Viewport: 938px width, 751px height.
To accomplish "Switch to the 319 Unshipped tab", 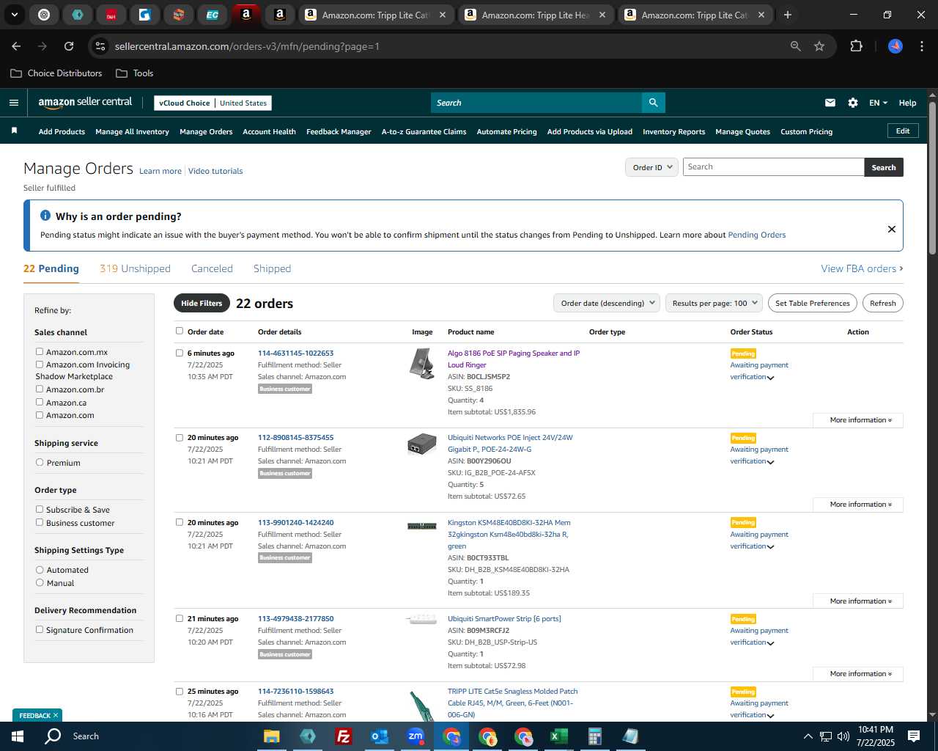I will pyautogui.click(x=135, y=268).
